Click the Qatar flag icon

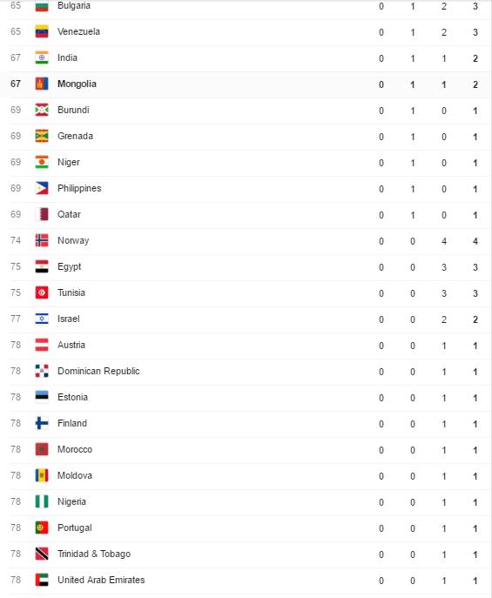[42, 214]
